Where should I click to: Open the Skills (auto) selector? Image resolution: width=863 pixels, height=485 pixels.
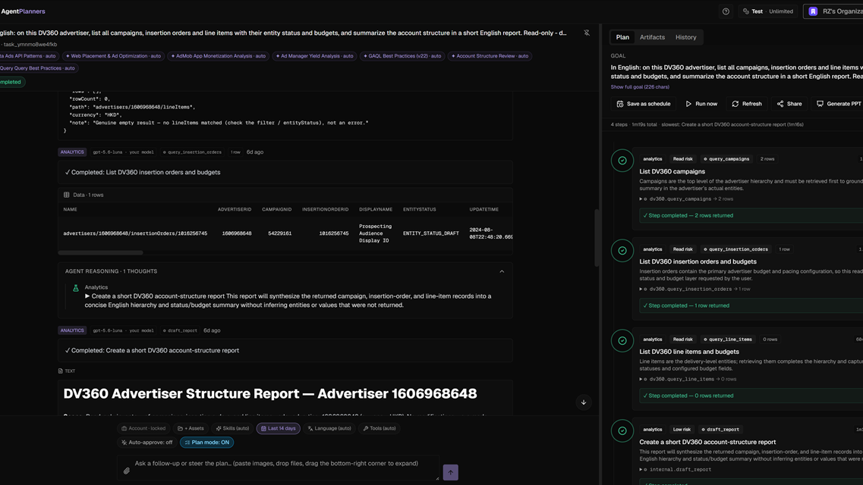232,428
